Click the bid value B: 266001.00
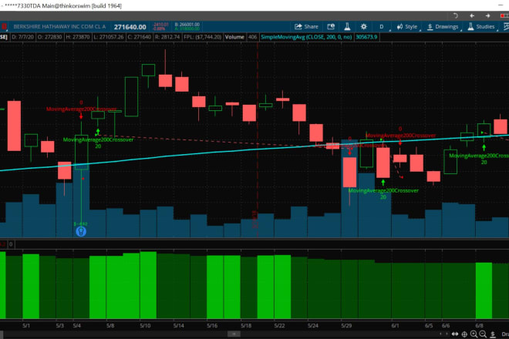Viewport: 509px width, 339px height. click(x=187, y=25)
